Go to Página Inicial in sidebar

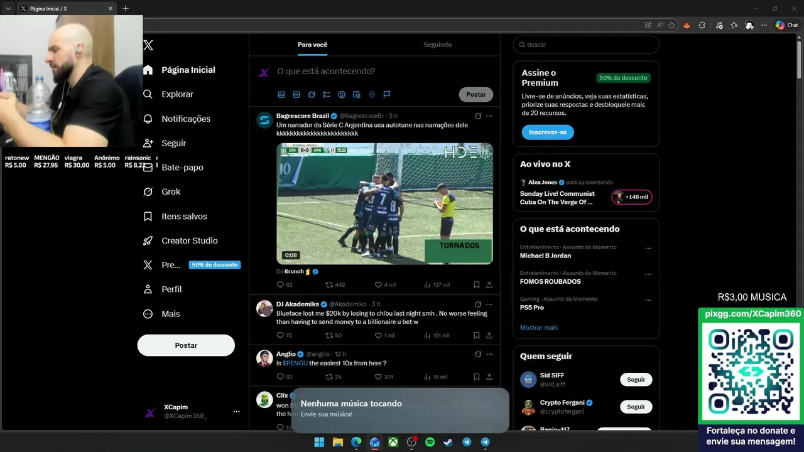point(179,70)
